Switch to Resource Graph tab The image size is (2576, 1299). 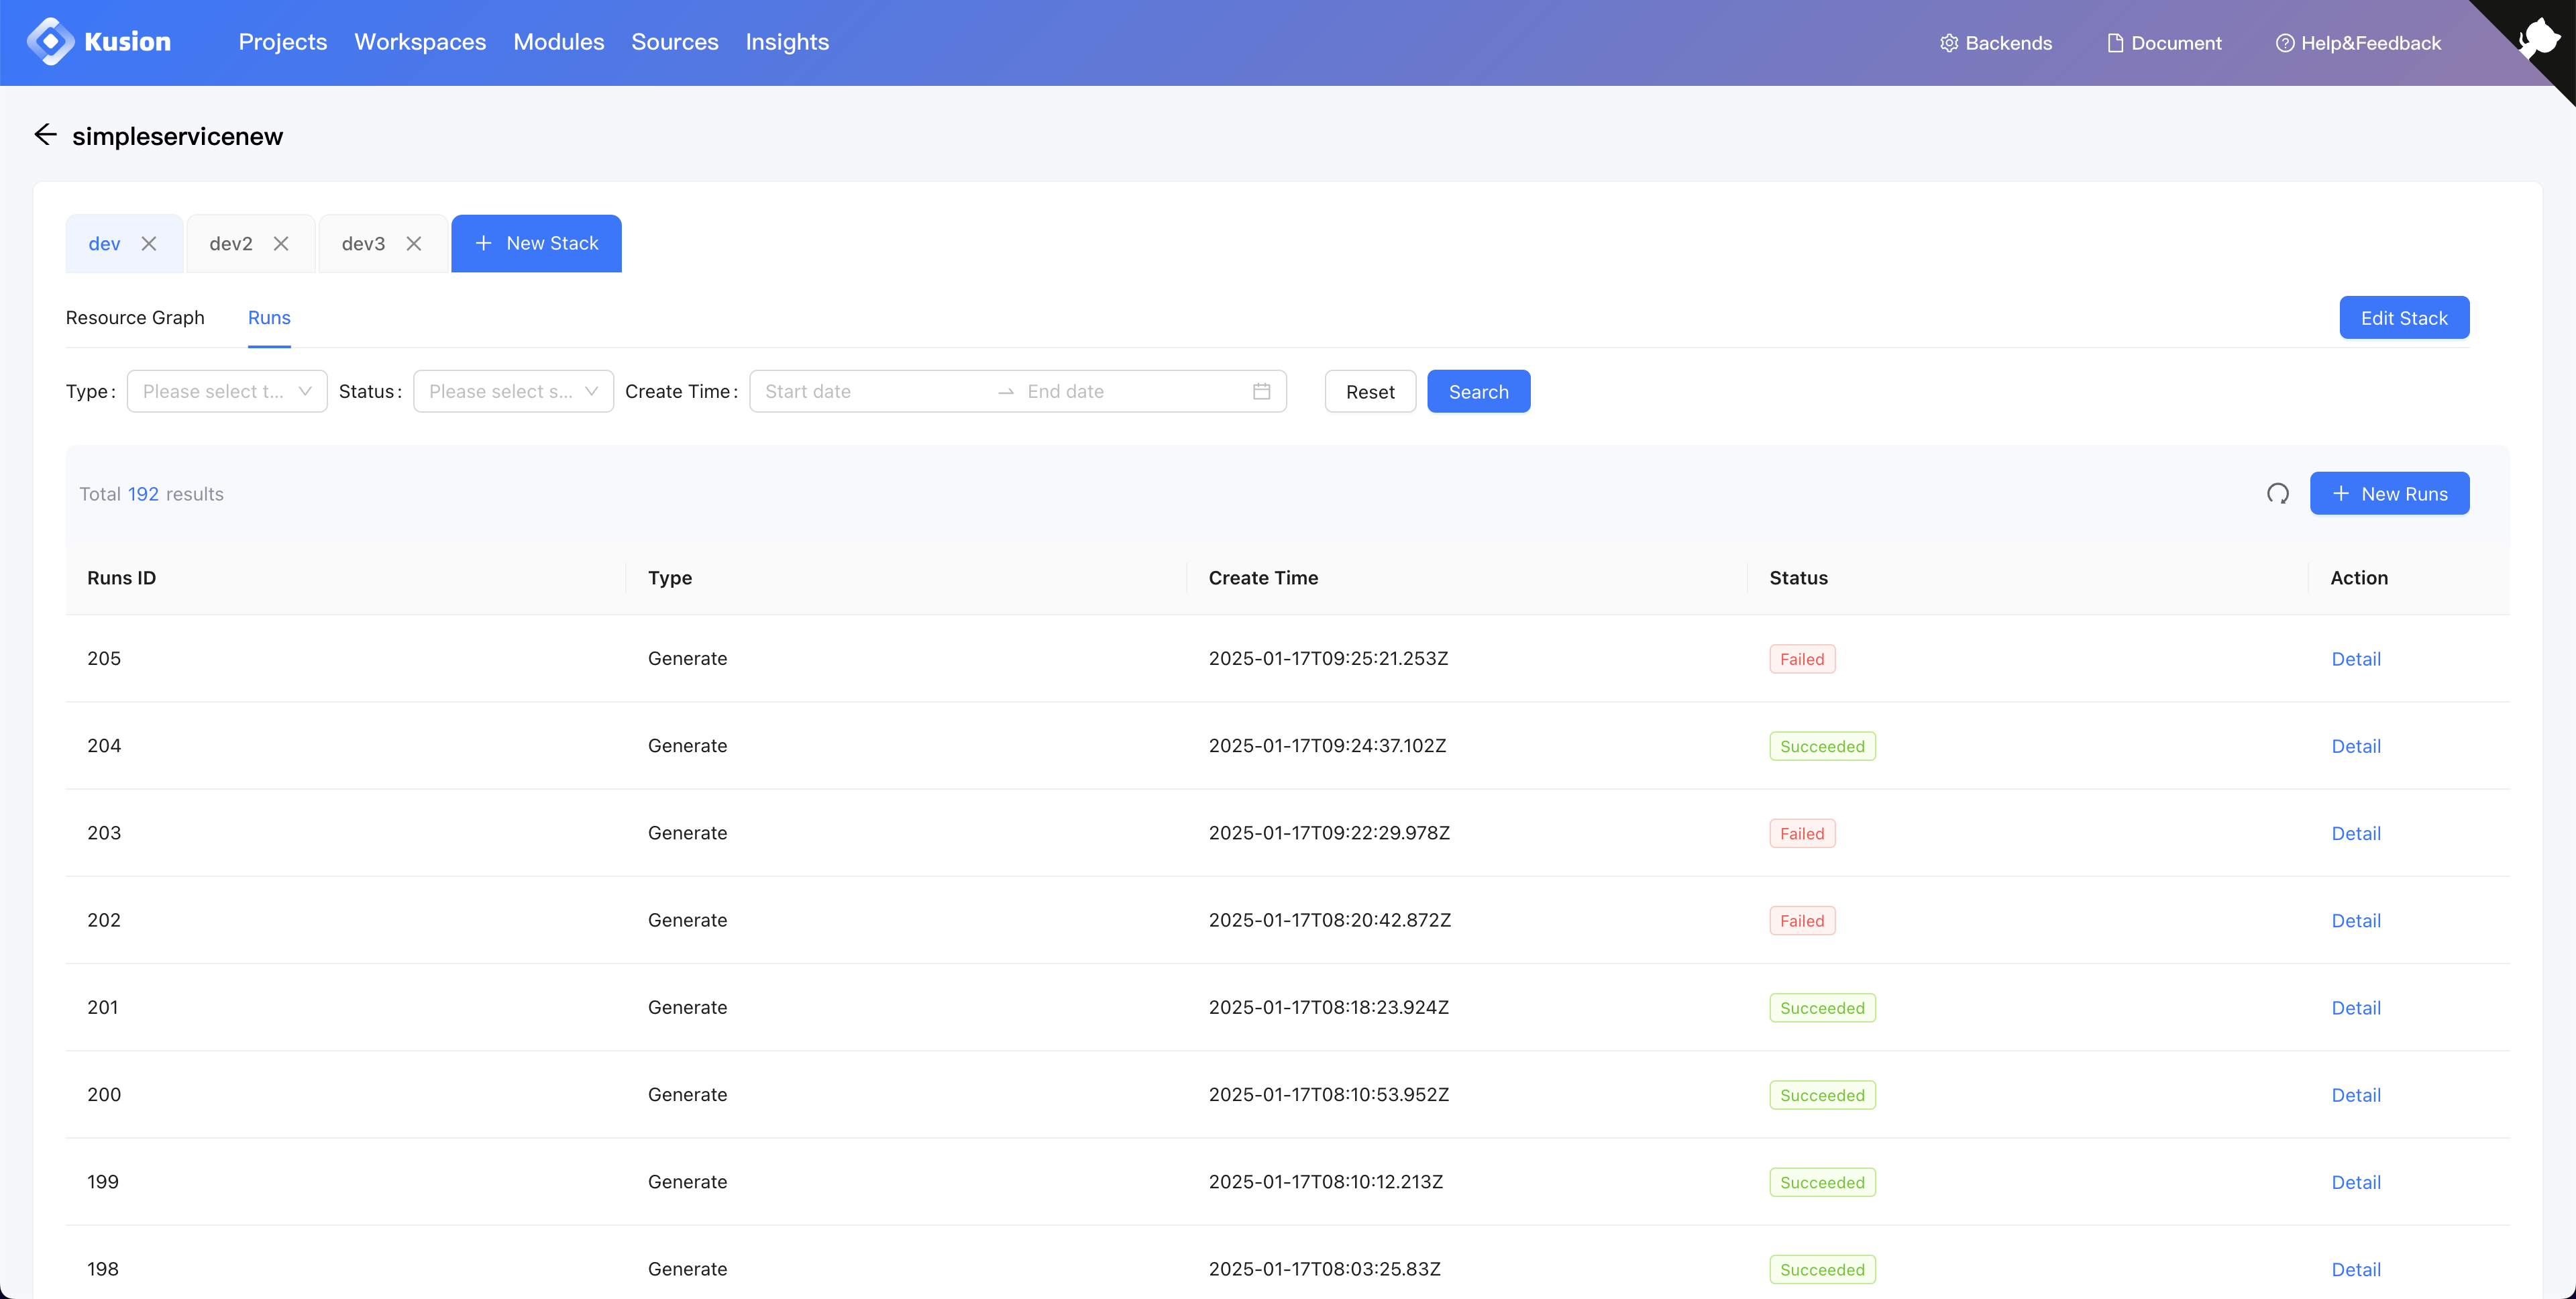[x=135, y=317]
